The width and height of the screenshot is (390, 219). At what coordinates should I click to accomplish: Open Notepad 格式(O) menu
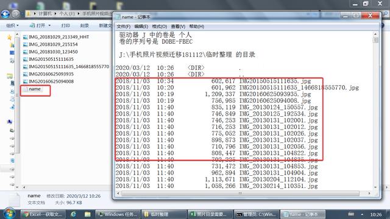coord(160,26)
